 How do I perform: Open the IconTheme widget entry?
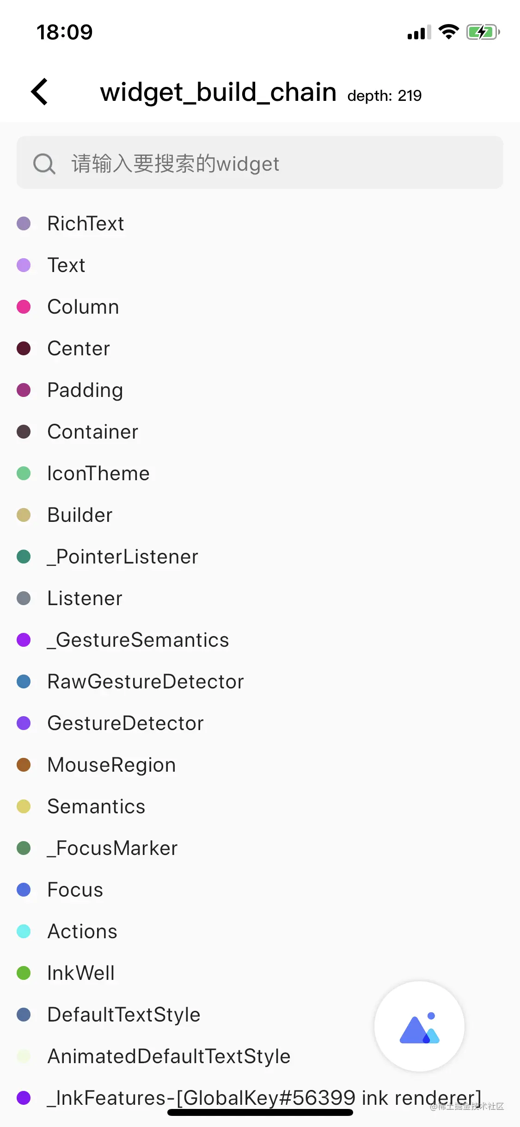[98, 473]
